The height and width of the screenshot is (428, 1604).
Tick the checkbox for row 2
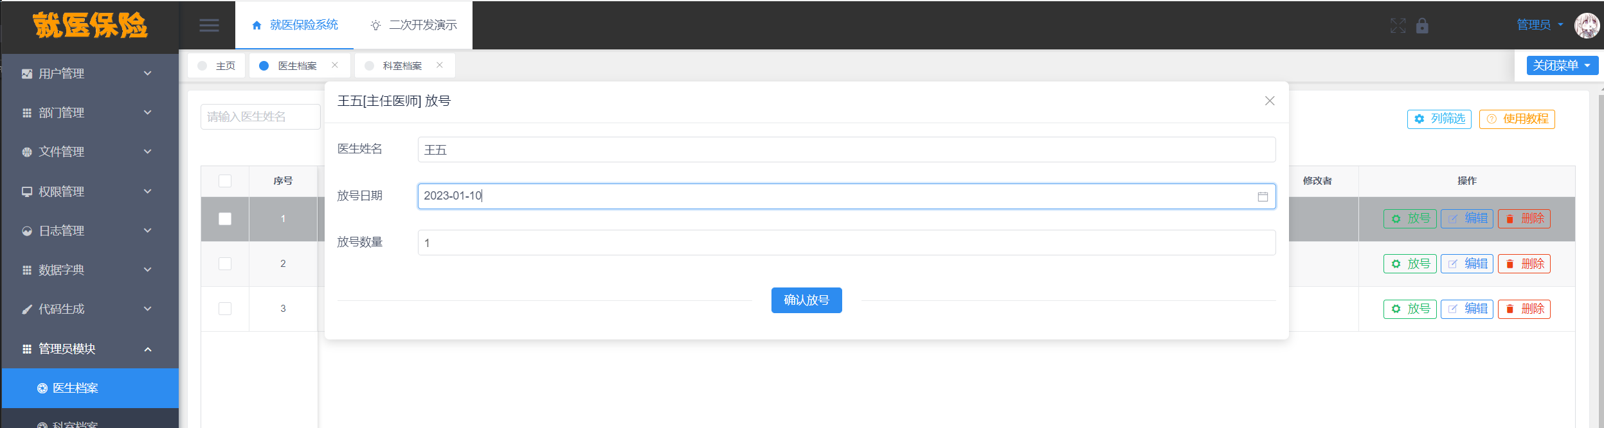pyautogui.click(x=225, y=264)
